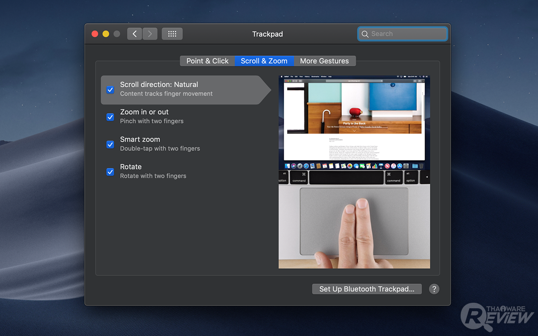Highlight the 'Rotate with two fingers' row text

pyautogui.click(x=153, y=176)
